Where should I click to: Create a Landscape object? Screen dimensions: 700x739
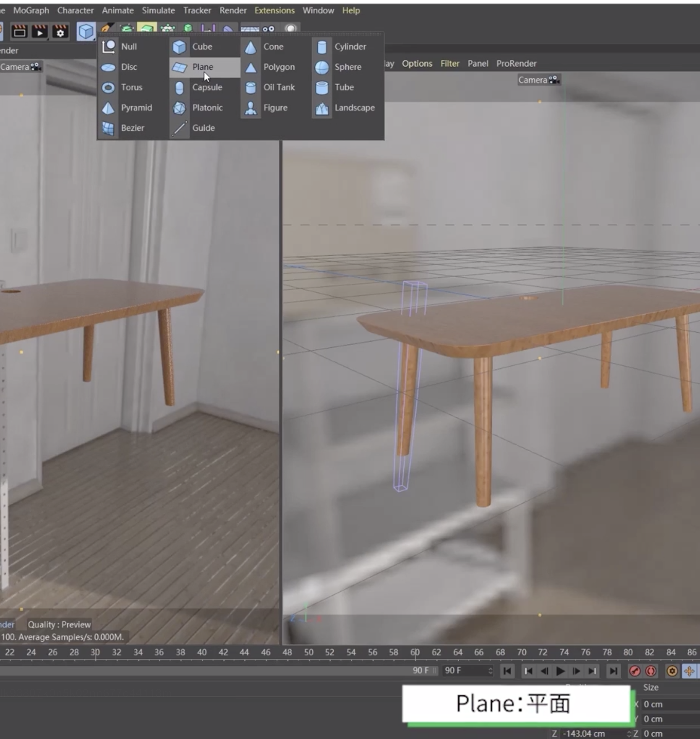click(347, 108)
